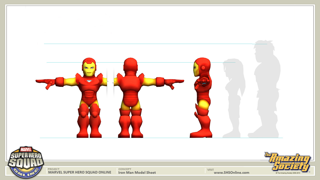Click the PROJECT label
This screenshot has width=320, height=180.
tap(53, 169)
